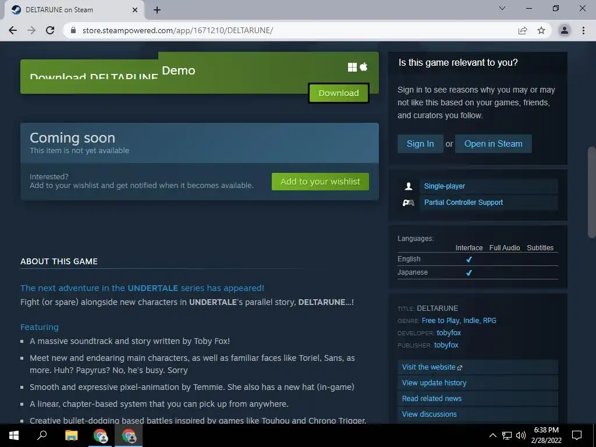Click the English interface checkmark
This screenshot has height=447, width=596.
469,260
